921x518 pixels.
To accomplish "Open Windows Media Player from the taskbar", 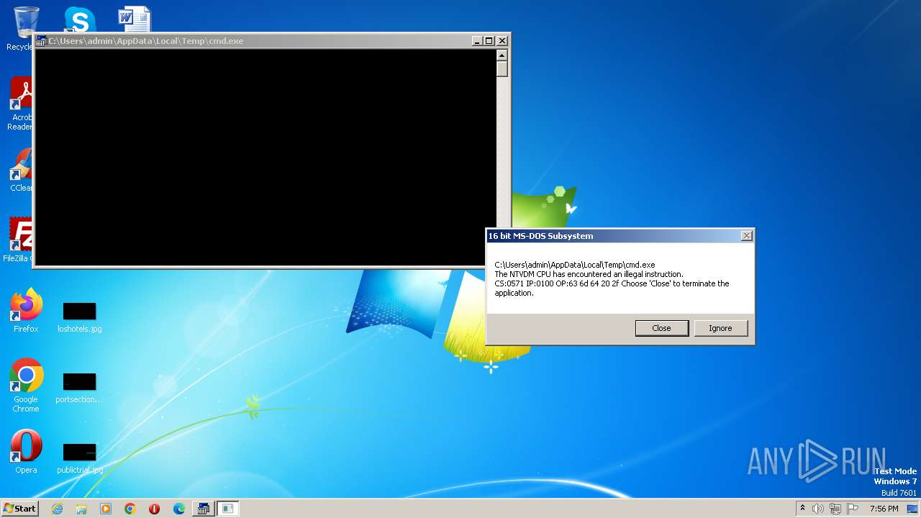I will click(106, 509).
